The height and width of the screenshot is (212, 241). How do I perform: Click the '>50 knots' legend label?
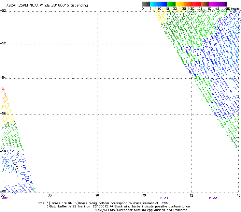click(x=232, y=9)
